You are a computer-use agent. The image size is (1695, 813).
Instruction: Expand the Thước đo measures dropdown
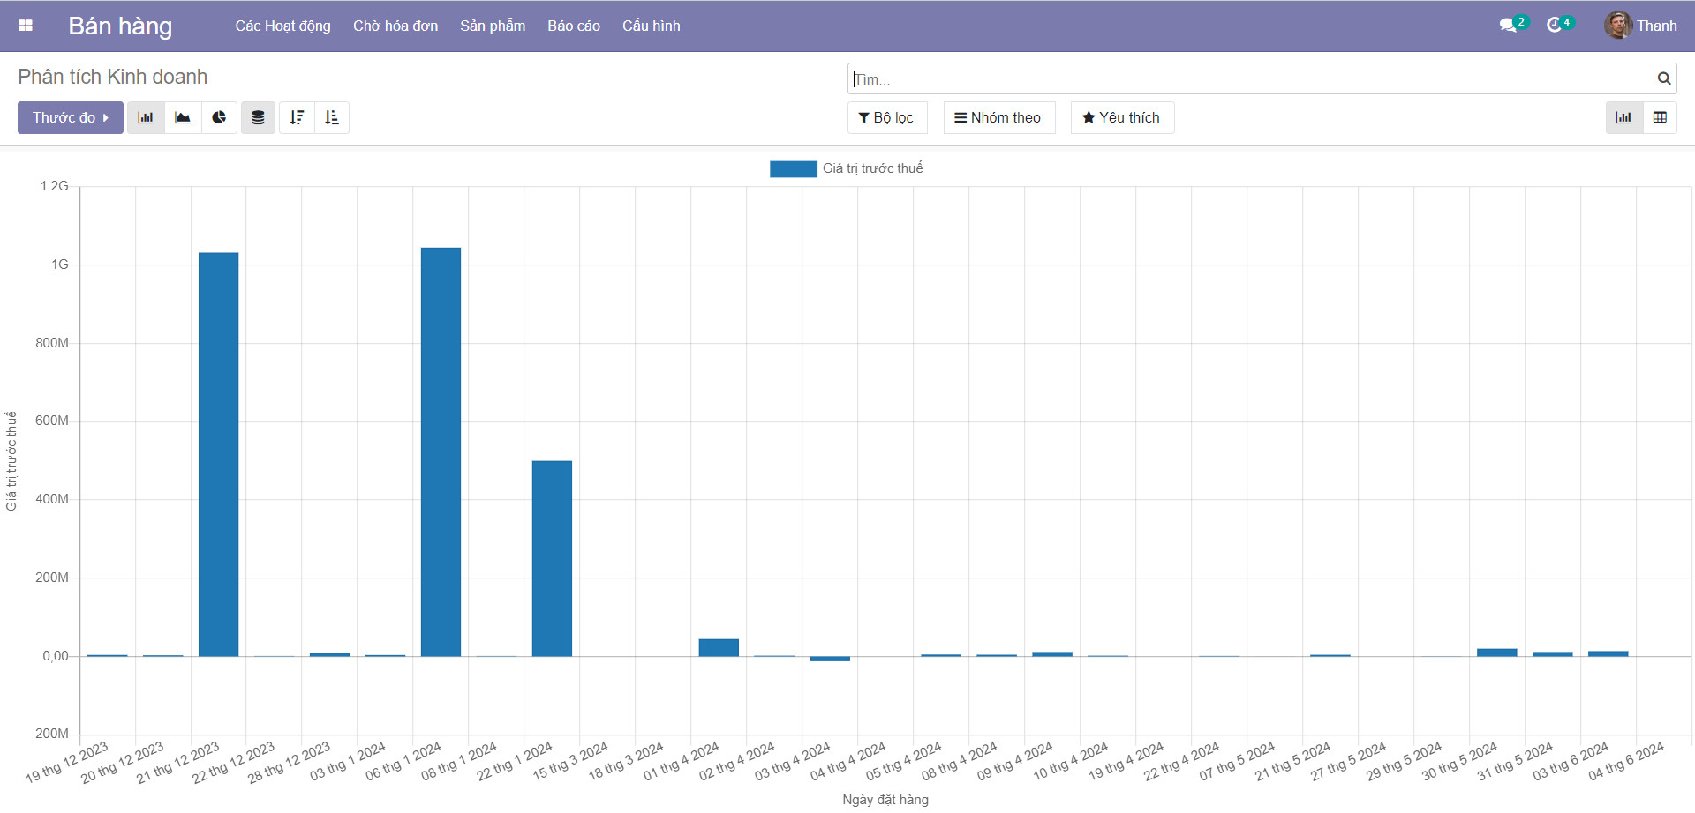(x=71, y=117)
